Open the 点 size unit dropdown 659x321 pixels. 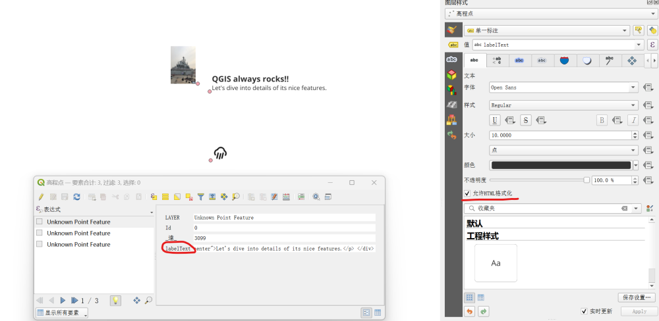click(563, 150)
